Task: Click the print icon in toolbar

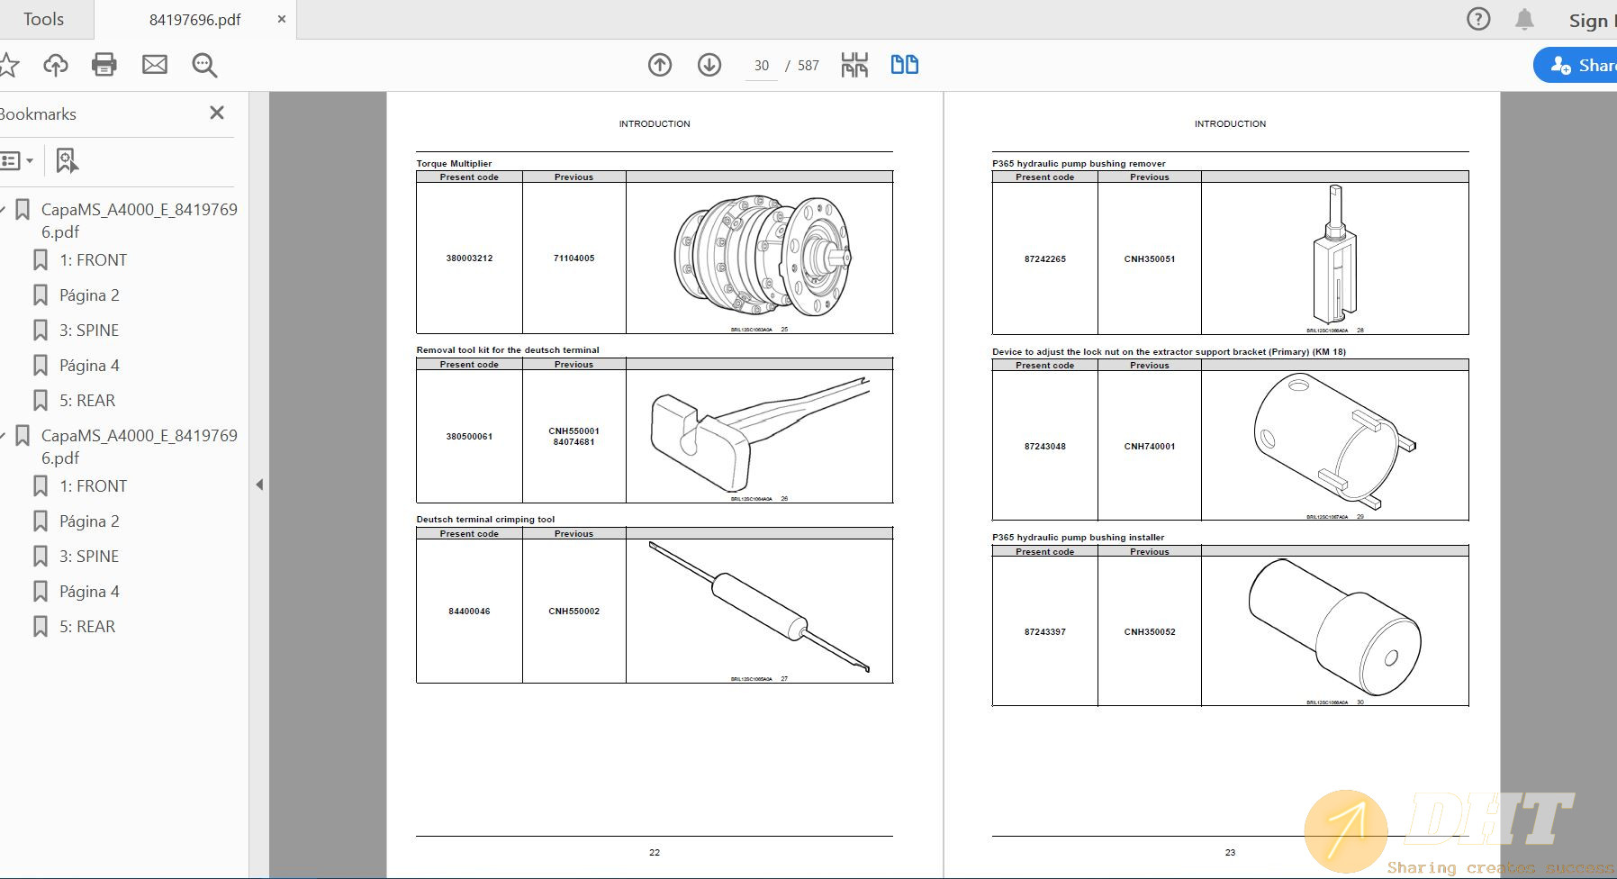Action: (x=104, y=65)
